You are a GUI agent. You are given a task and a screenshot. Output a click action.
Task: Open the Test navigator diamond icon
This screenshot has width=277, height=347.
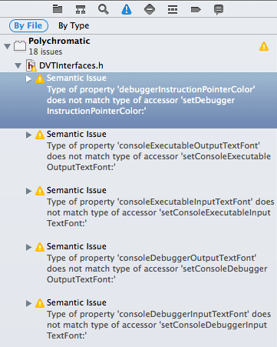point(150,9)
